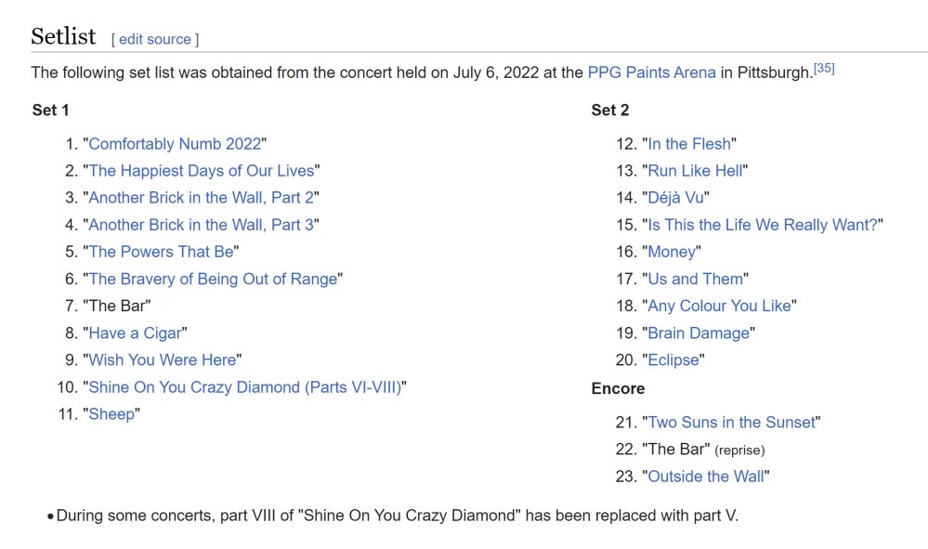Open the Run Like Hell link
Screen dimensions: 928x549
click(695, 171)
